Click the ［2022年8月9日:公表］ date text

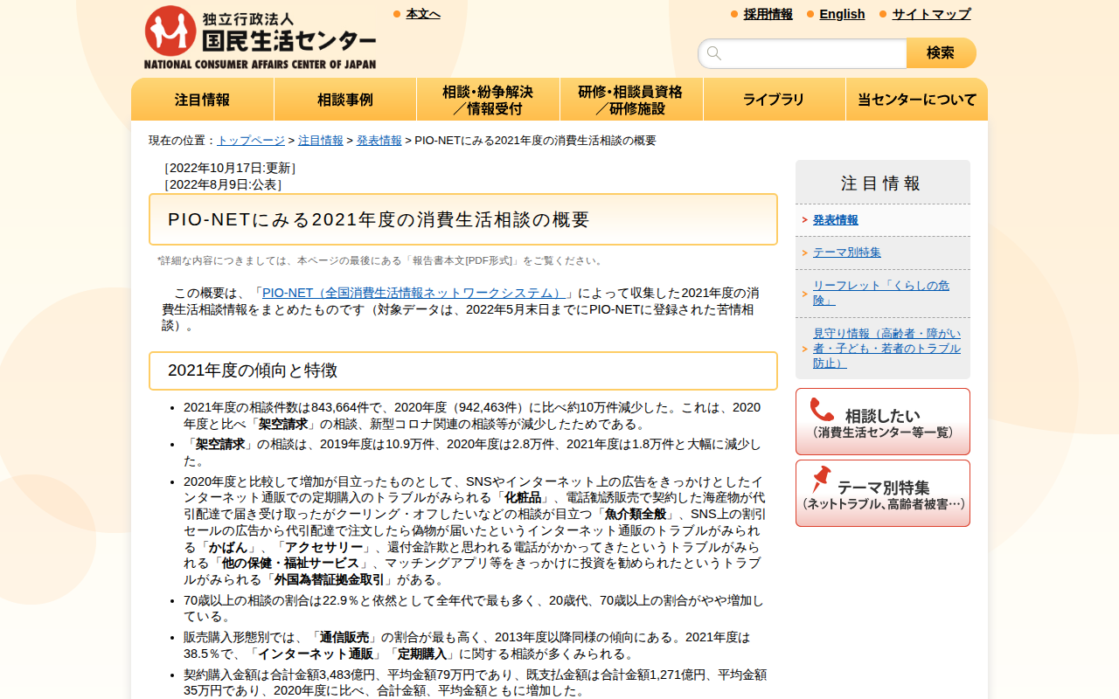(x=223, y=184)
